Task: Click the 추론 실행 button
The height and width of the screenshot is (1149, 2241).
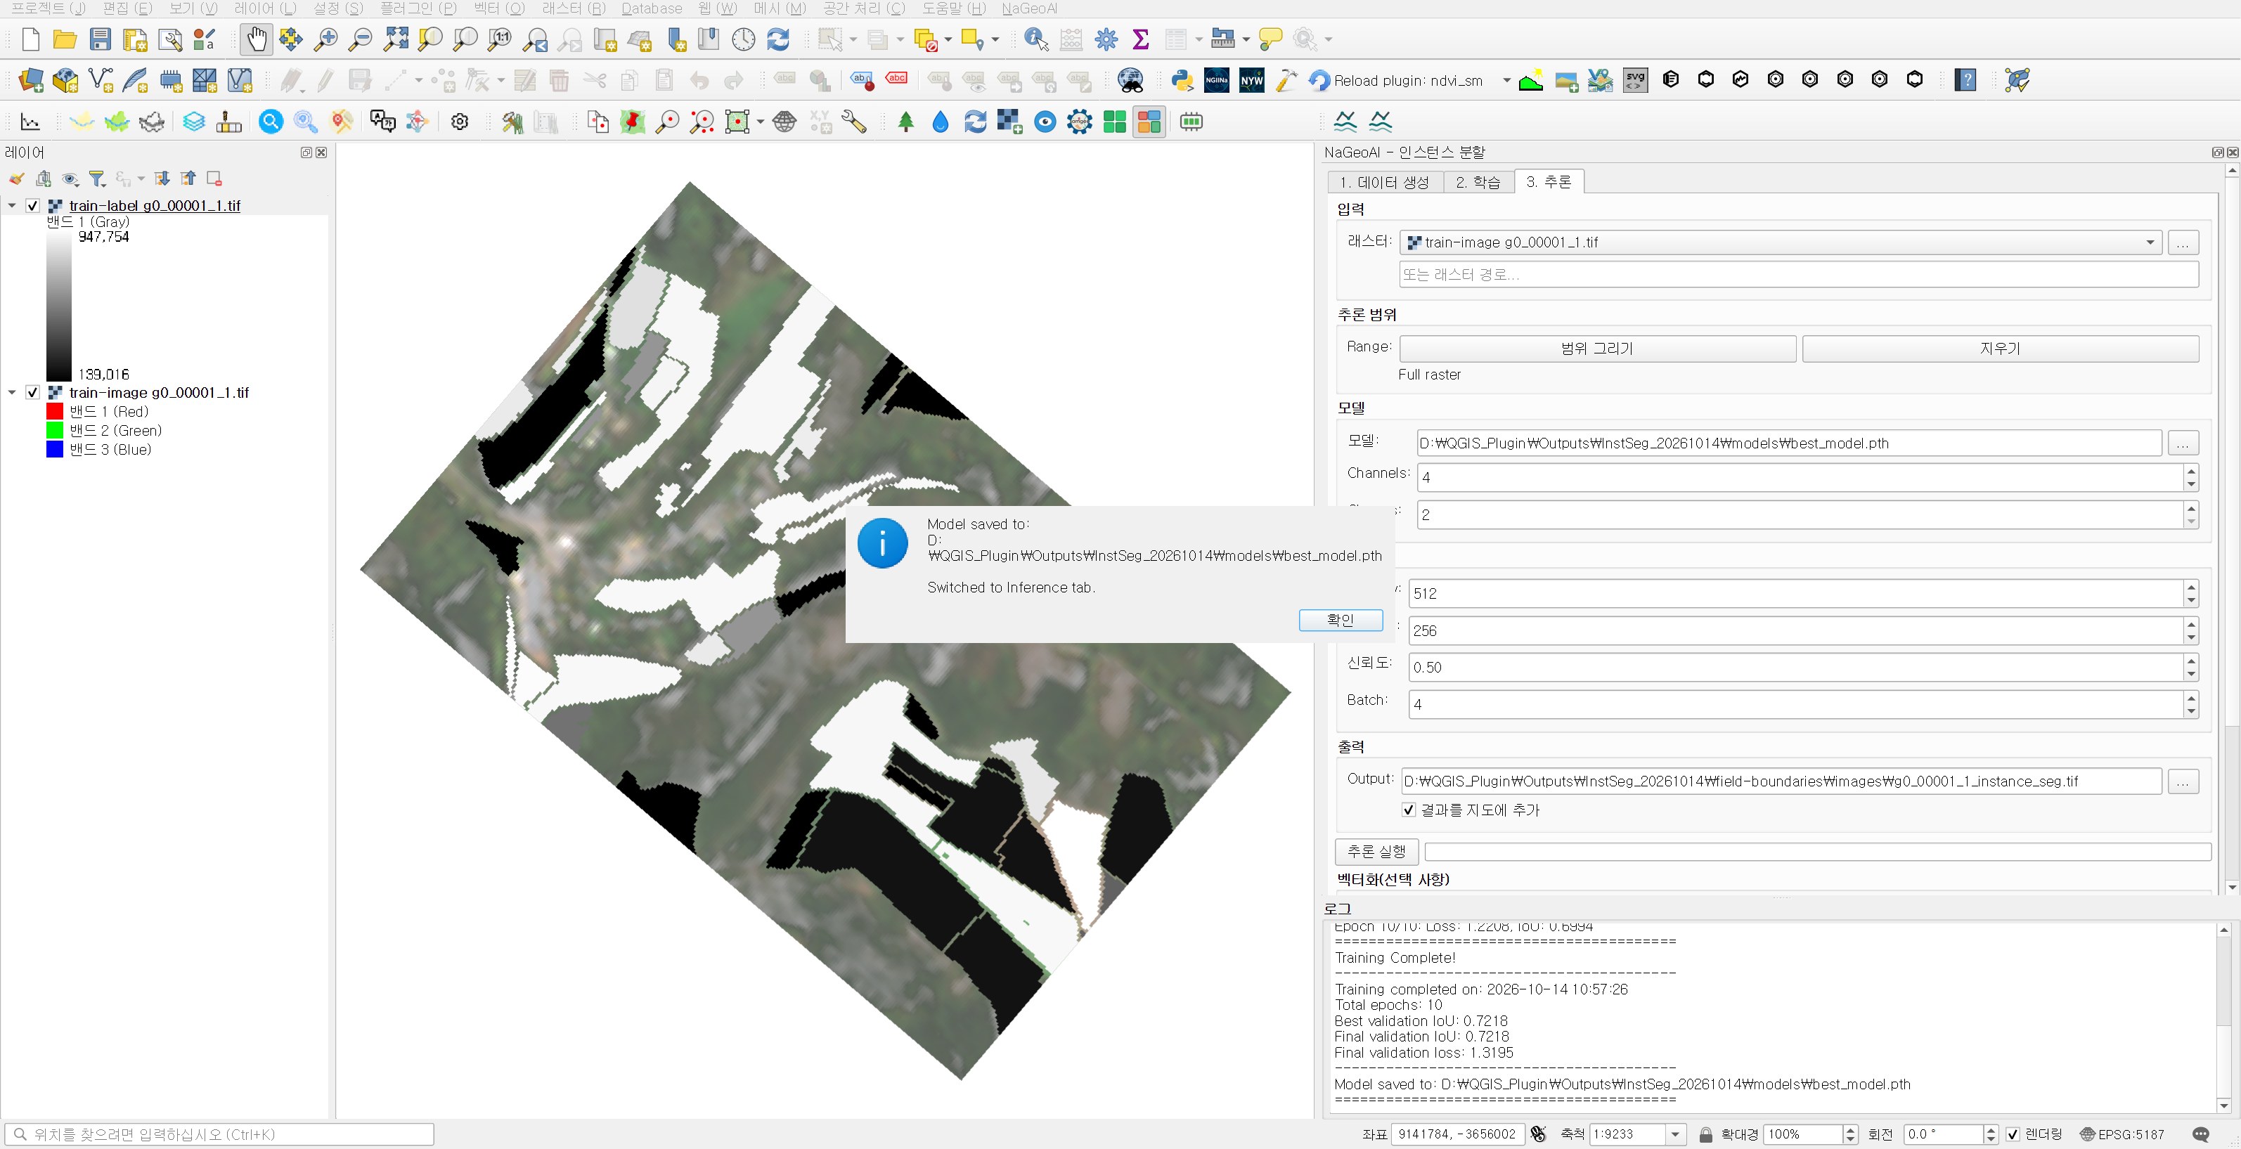Action: 1376,852
